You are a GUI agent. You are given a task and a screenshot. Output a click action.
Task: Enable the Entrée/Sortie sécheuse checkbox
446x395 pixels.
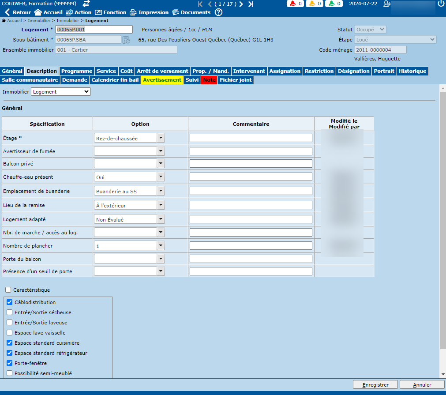(x=10, y=312)
